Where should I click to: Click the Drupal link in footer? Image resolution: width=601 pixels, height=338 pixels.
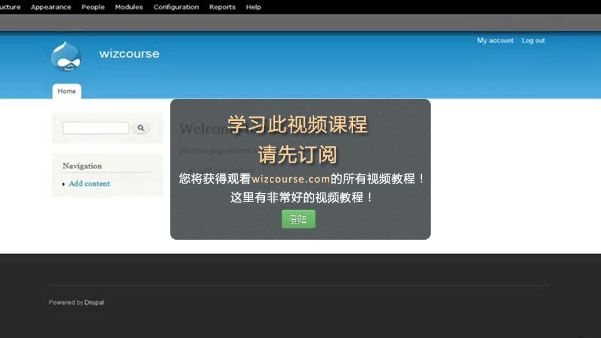pyautogui.click(x=95, y=302)
